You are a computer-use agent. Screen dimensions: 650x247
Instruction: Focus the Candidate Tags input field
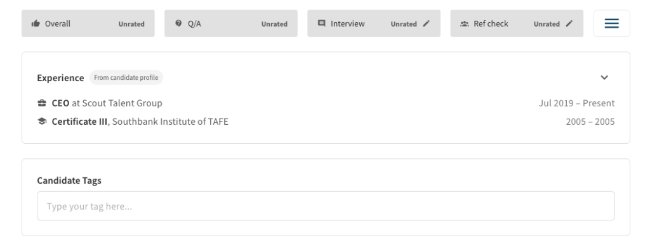point(326,206)
